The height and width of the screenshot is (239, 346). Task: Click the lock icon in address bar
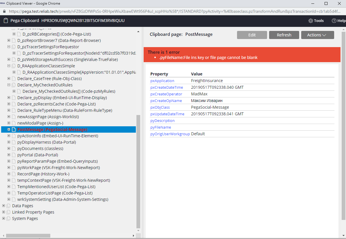pyautogui.click(x=4, y=11)
